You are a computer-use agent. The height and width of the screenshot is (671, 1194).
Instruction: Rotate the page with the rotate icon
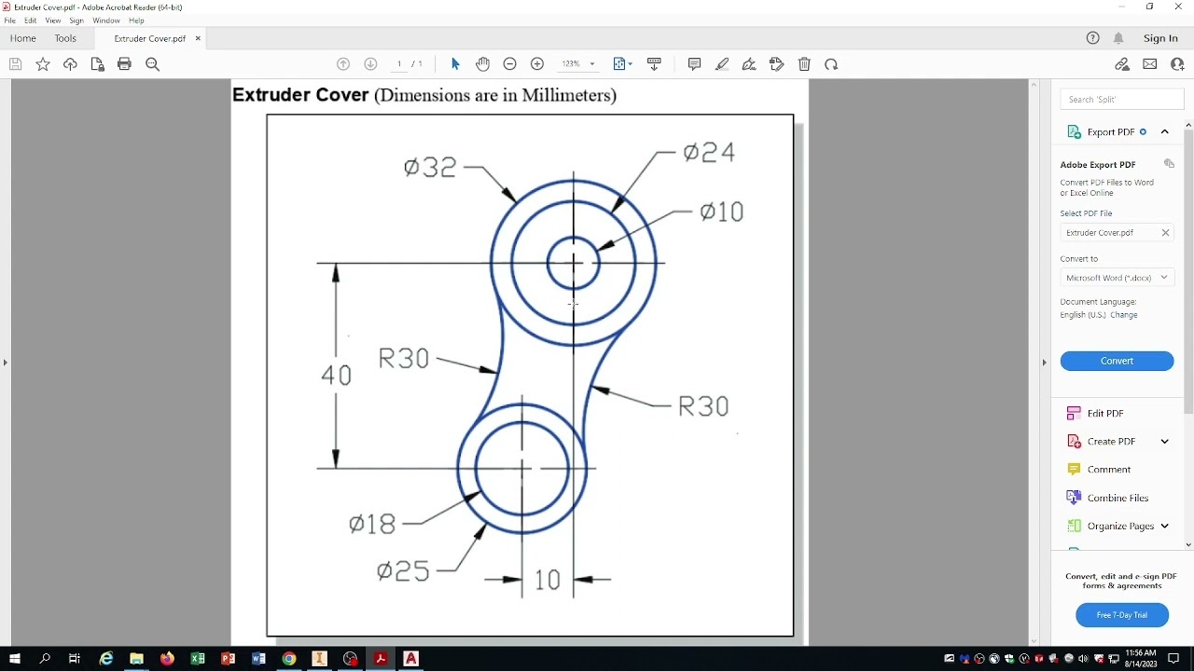(831, 64)
